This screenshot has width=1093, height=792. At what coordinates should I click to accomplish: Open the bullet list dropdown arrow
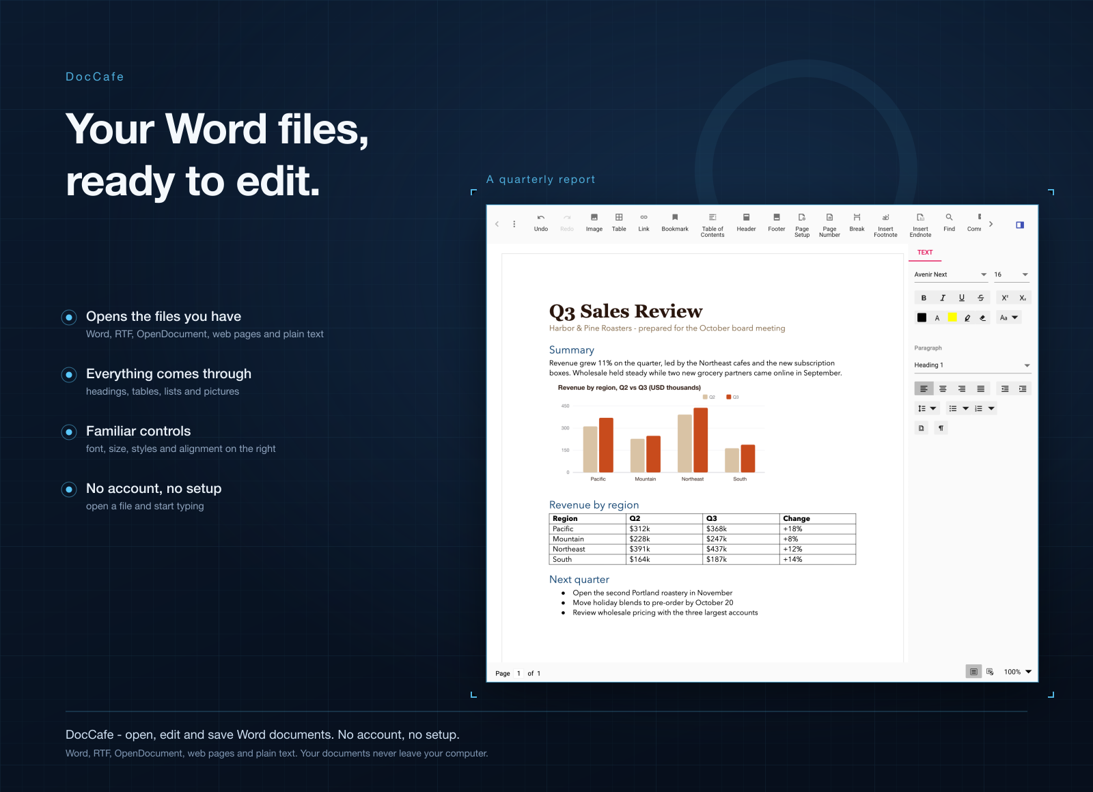966,408
